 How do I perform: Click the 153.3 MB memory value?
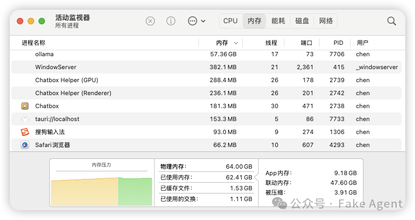tap(223, 119)
